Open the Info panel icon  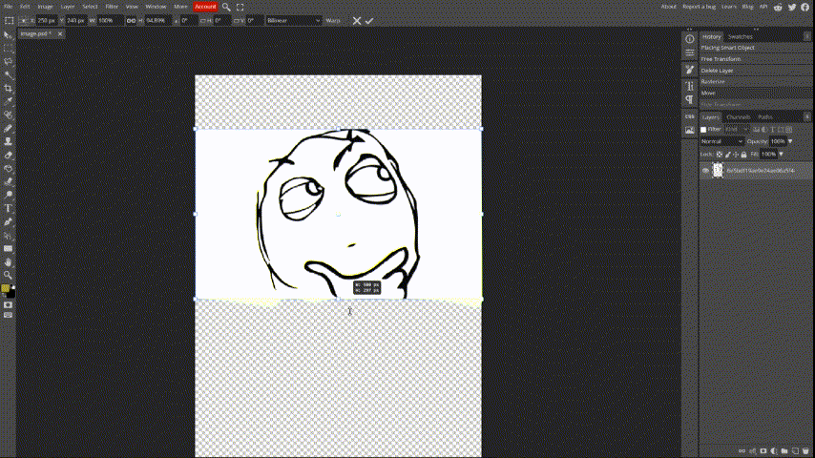pyautogui.click(x=689, y=38)
